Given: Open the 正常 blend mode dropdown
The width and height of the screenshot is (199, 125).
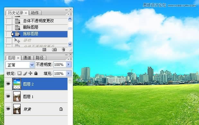Looking at the screenshot, I should click(20, 65).
